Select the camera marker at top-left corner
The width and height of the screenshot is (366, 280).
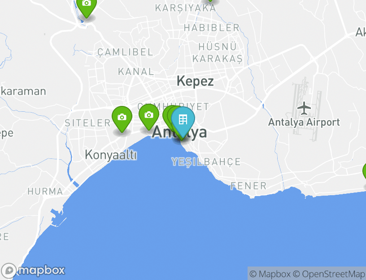pos(87,6)
